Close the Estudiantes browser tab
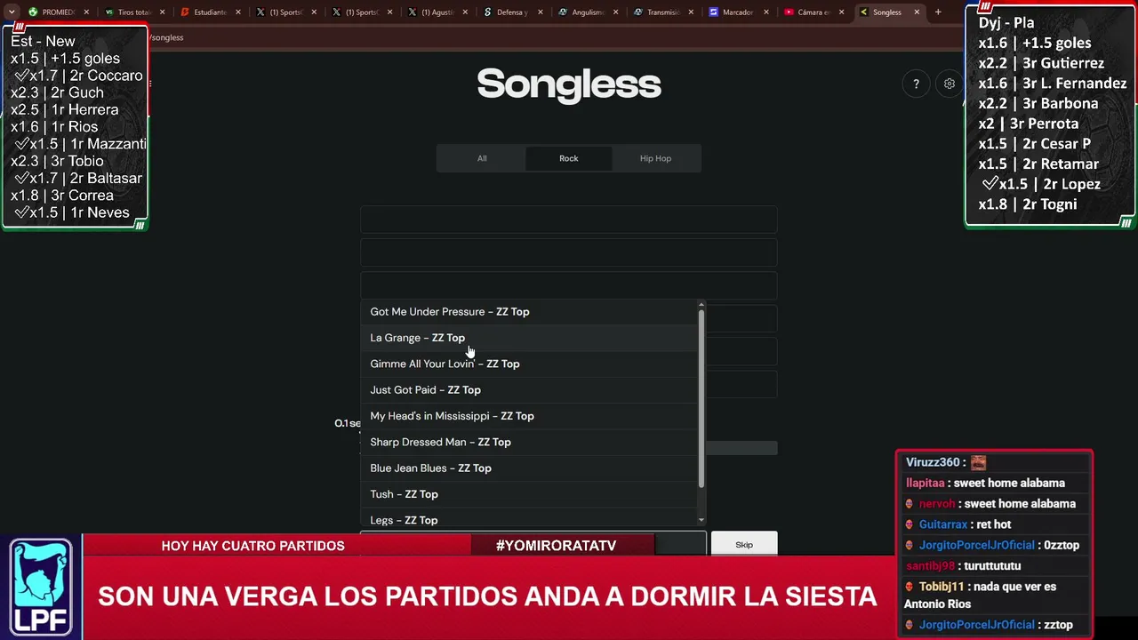The width and height of the screenshot is (1138, 640). point(237,12)
